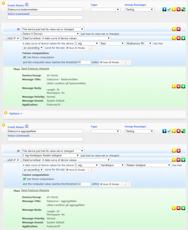Click green checkmark icon for baderomsføler event
This screenshot has height=230, width=188.
point(169,10)
